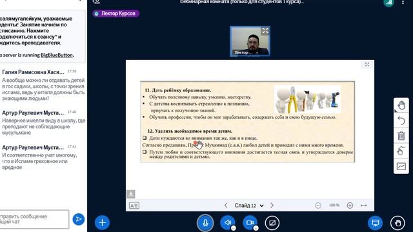Click the line chart tool icon
This screenshot has height=232, width=413.
pos(401,166)
